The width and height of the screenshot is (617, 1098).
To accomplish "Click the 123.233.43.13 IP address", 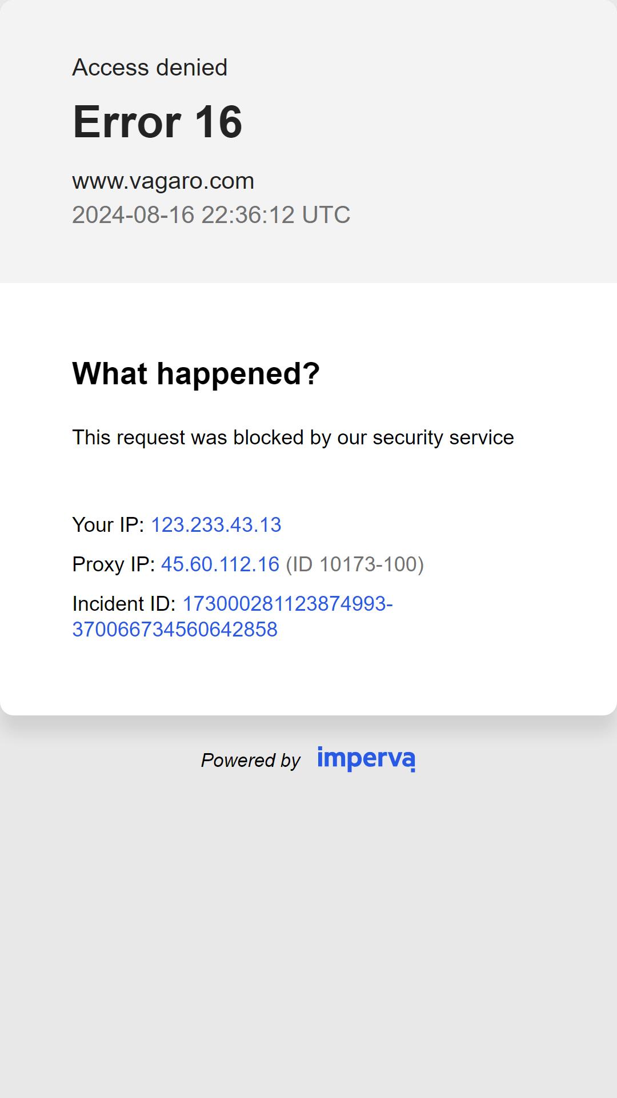I will pyautogui.click(x=216, y=524).
